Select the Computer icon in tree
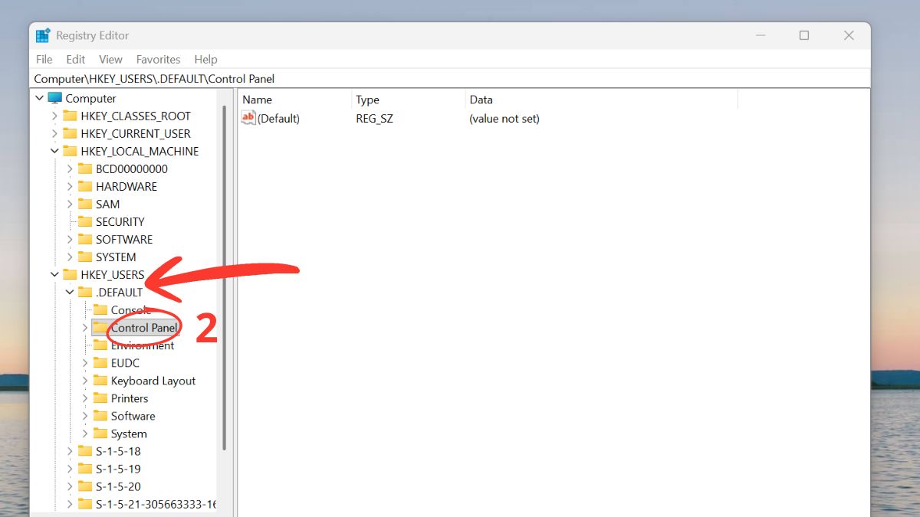Screen dimensions: 920x517 [x=54, y=98]
